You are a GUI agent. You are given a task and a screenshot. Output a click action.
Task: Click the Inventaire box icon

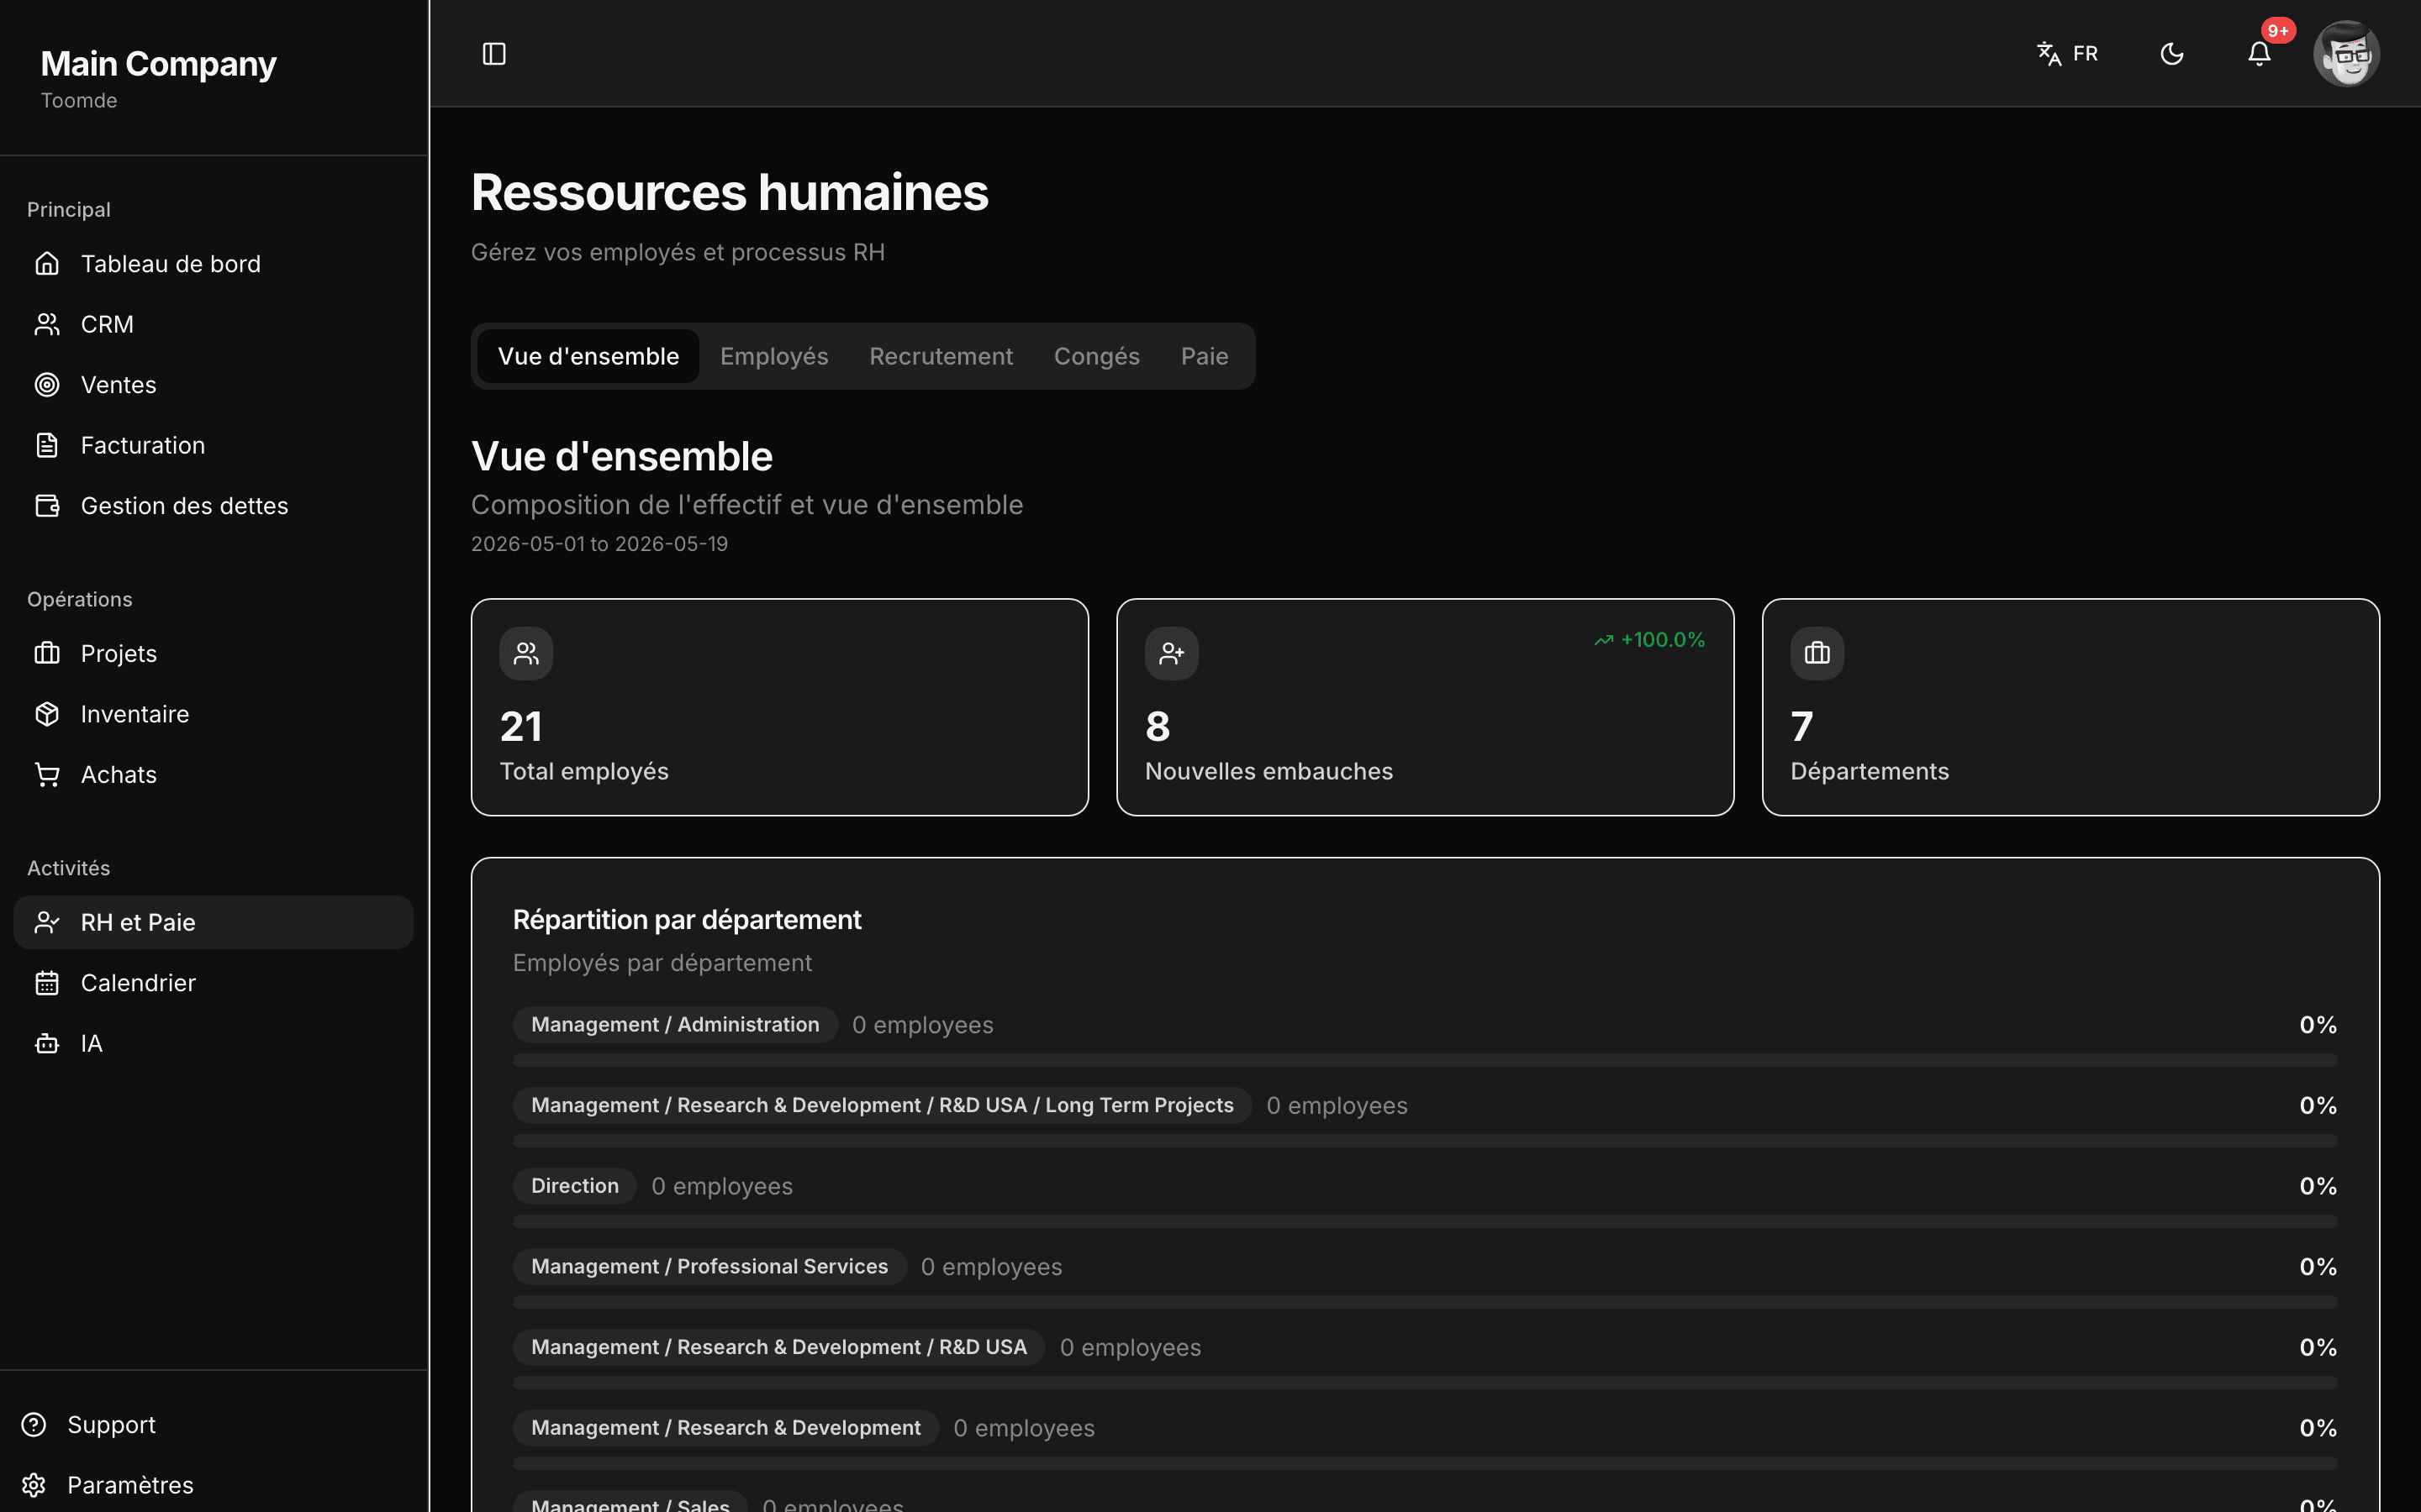47,714
